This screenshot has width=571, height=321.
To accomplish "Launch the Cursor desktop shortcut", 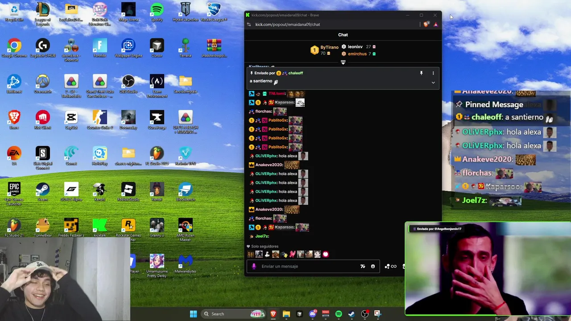I will (157, 49).
